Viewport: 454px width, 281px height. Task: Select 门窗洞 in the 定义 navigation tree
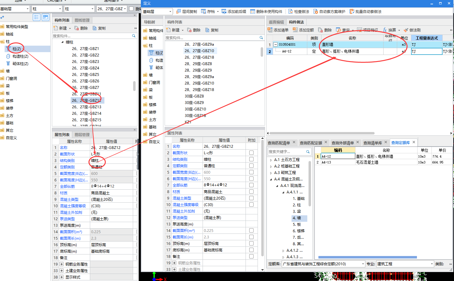tap(154, 82)
